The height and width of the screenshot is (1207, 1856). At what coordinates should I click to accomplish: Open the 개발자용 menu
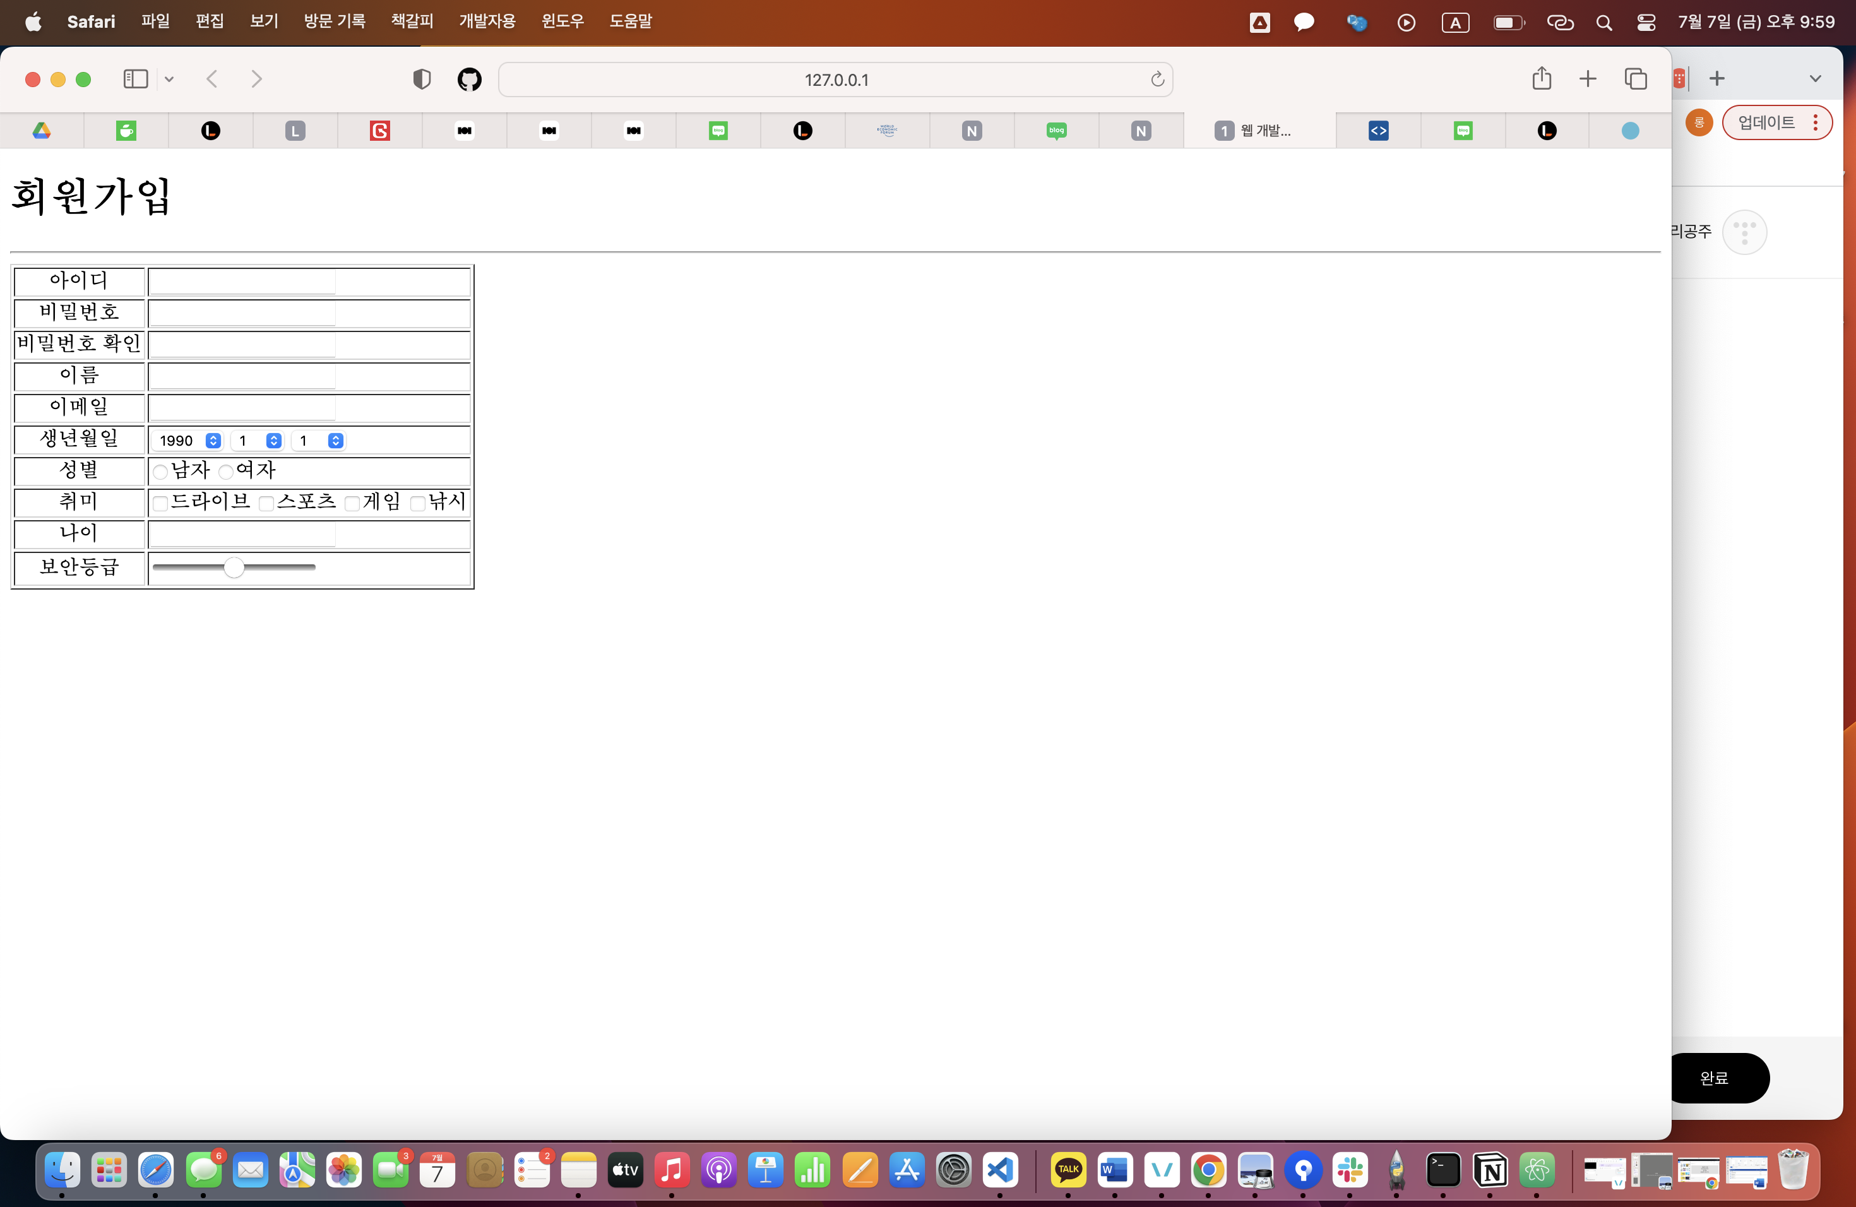487,21
